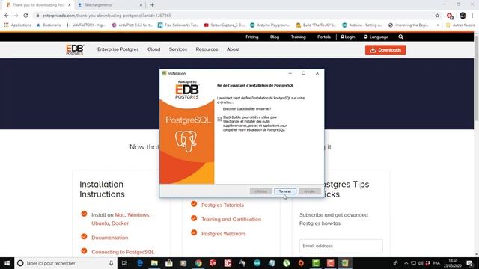
Task: Switch to the Téléchargements tab
Action: pyautogui.click(x=109, y=5)
